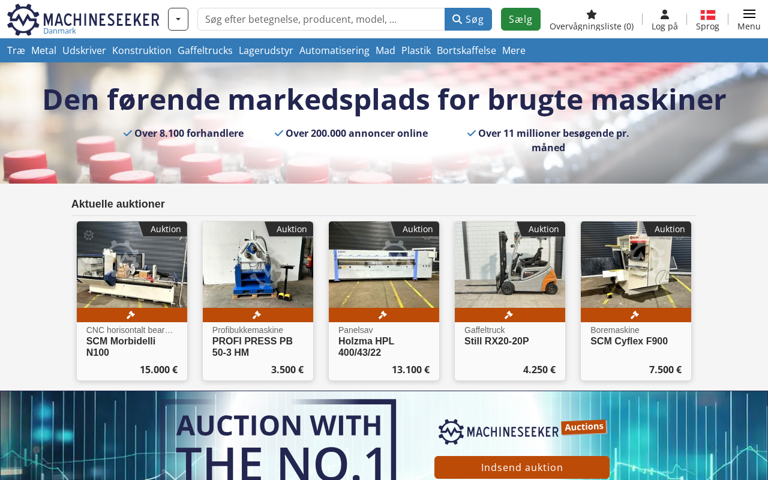Screen dimensions: 768x480
Task: Open the SCM Cyflex F900 listing title
Action: tap(629, 341)
